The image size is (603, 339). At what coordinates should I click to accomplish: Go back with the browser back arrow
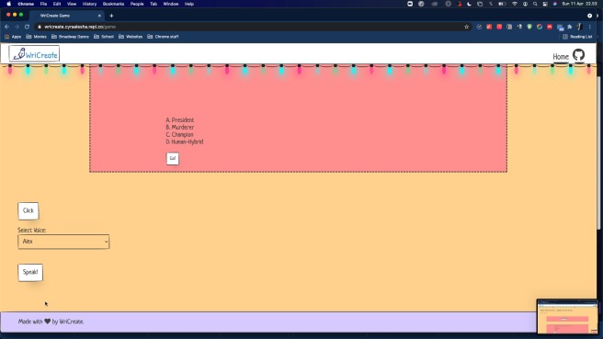point(7,27)
